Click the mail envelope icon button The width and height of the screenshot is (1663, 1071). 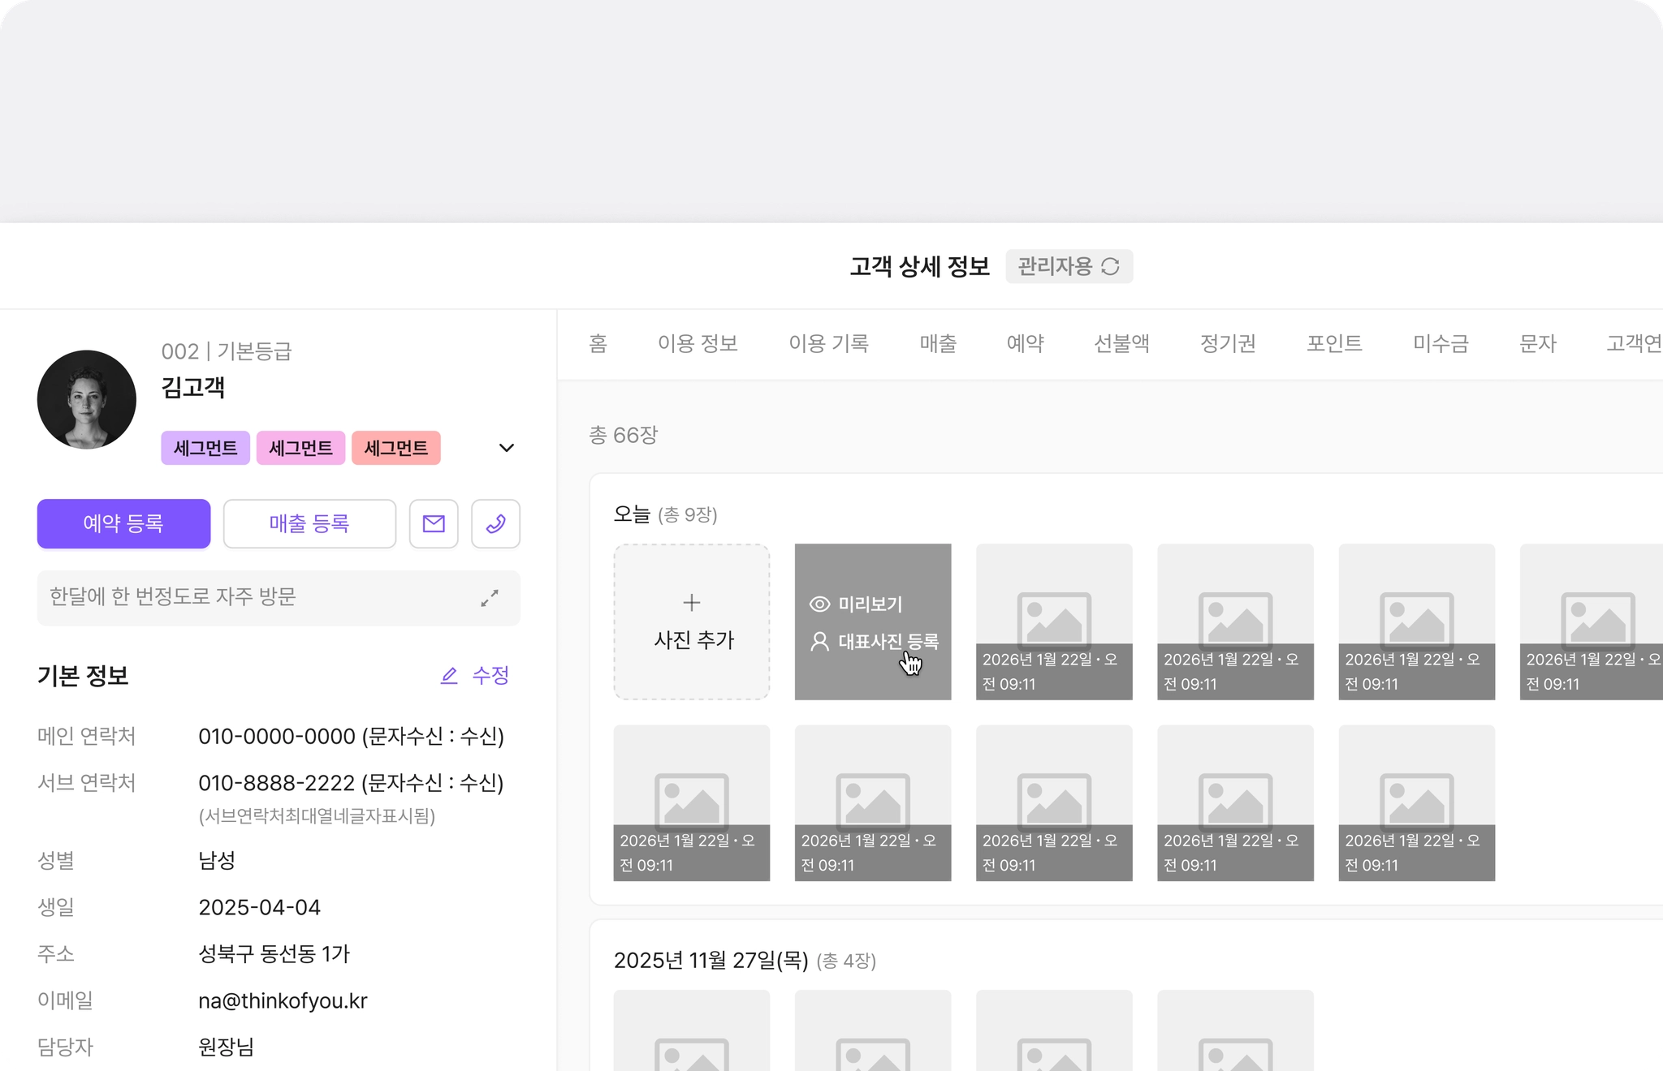pyautogui.click(x=434, y=524)
